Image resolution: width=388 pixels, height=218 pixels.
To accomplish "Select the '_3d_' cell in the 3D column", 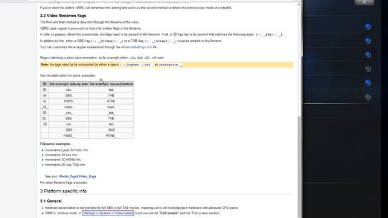I will [x=44, y=107].
